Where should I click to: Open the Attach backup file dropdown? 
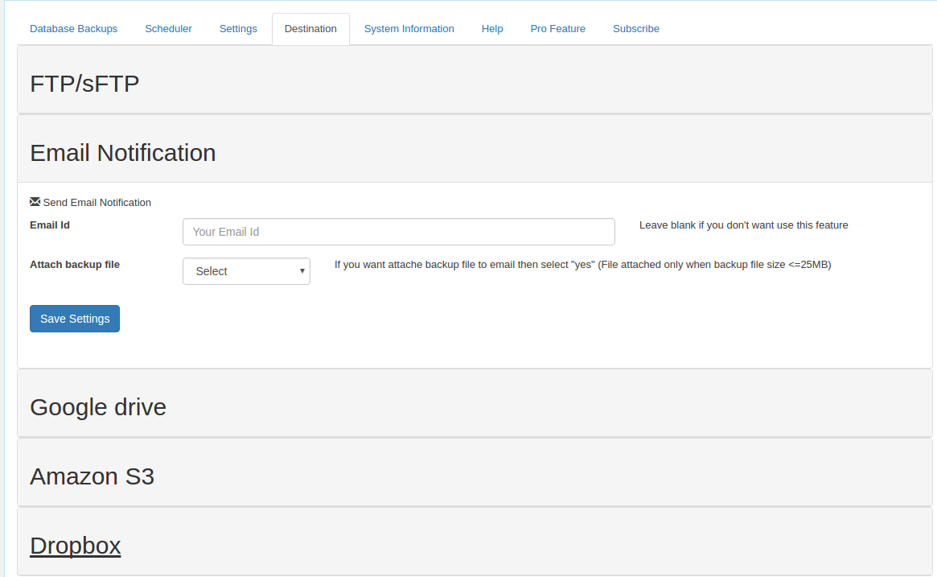246,271
